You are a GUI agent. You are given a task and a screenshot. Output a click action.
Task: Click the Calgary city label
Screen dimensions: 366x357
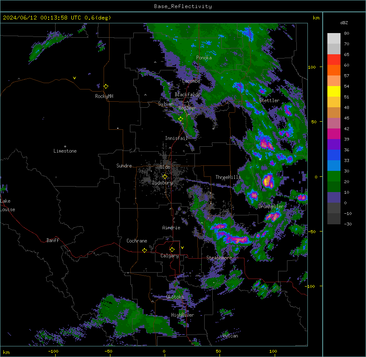(170, 256)
